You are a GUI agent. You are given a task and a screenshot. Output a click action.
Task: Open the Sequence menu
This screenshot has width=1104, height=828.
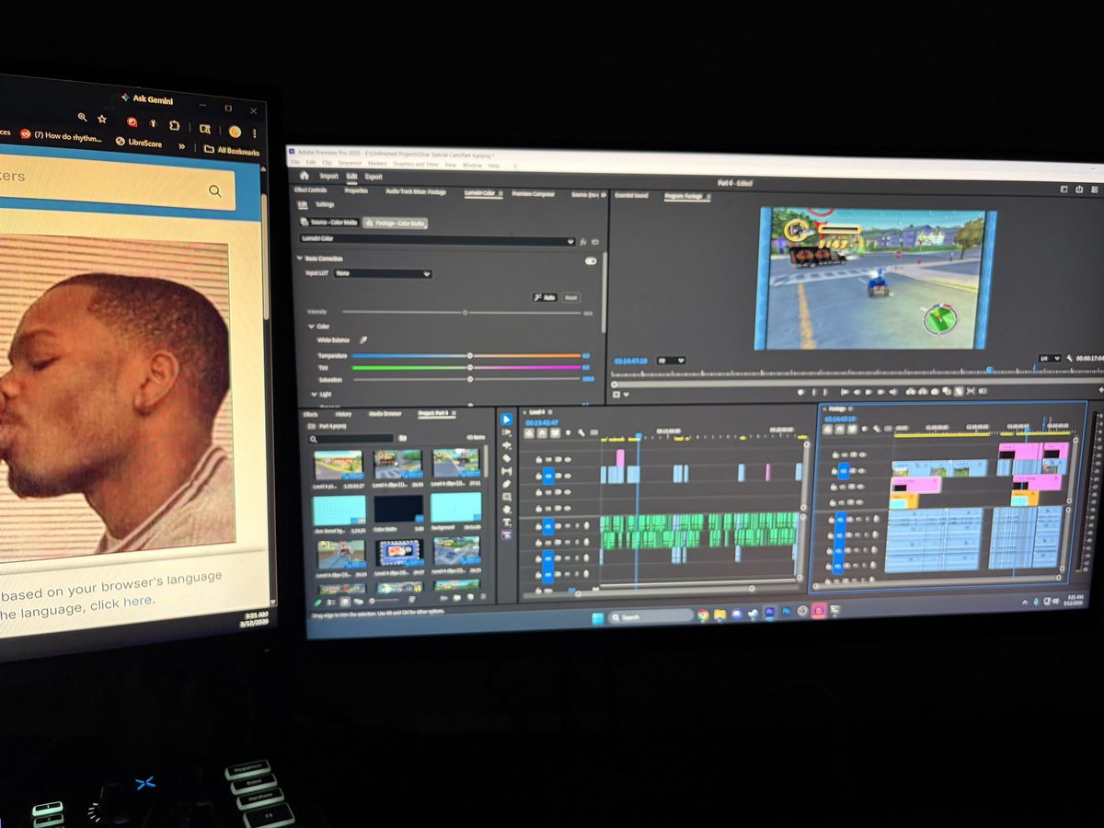(x=350, y=163)
